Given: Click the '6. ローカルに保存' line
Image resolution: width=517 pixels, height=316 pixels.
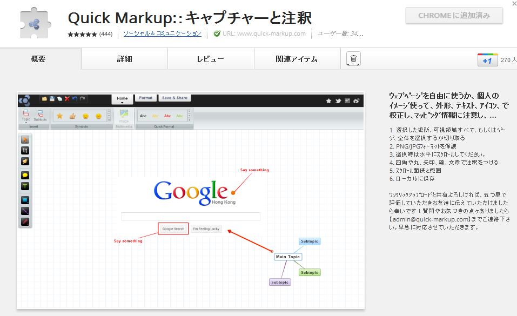Looking at the screenshot, I should click(412, 179).
